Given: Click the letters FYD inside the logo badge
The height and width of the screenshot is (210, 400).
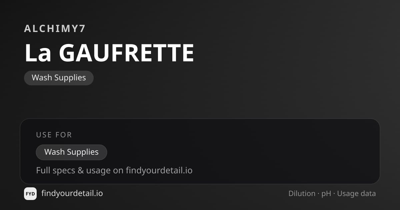Looking at the screenshot, I should 30,194.
